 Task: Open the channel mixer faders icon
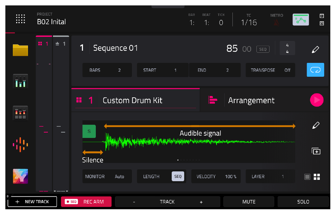pyautogui.click(x=20, y=81)
